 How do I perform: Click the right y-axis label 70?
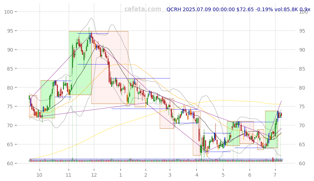(302, 125)
